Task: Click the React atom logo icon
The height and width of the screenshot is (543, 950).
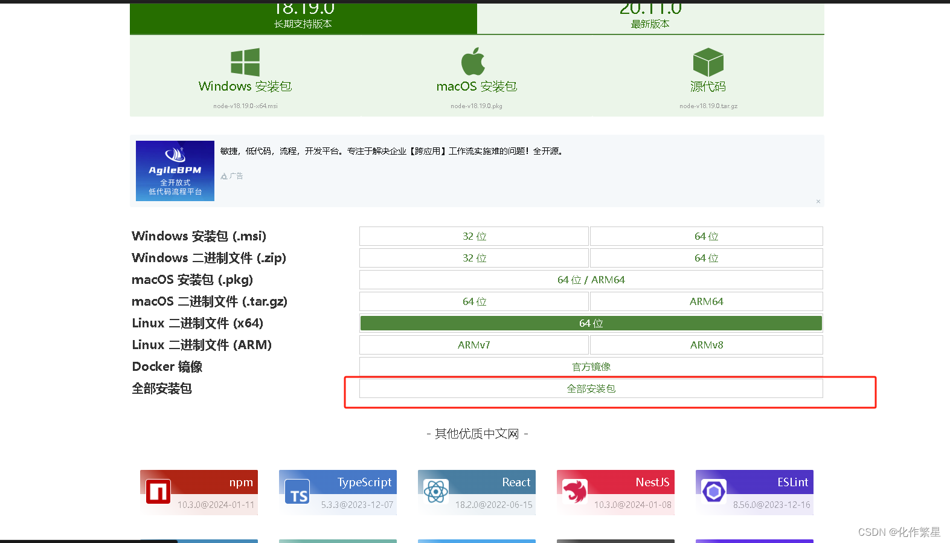Action: [436, 492]
